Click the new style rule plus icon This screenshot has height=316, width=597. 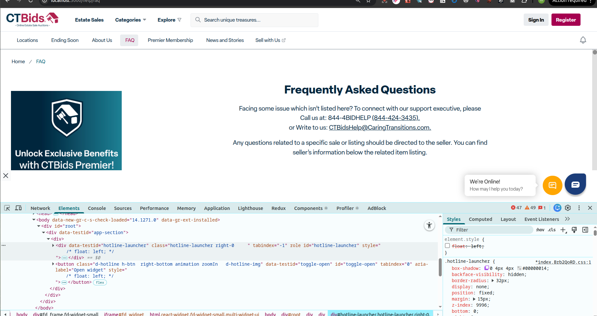coord(563,230)
